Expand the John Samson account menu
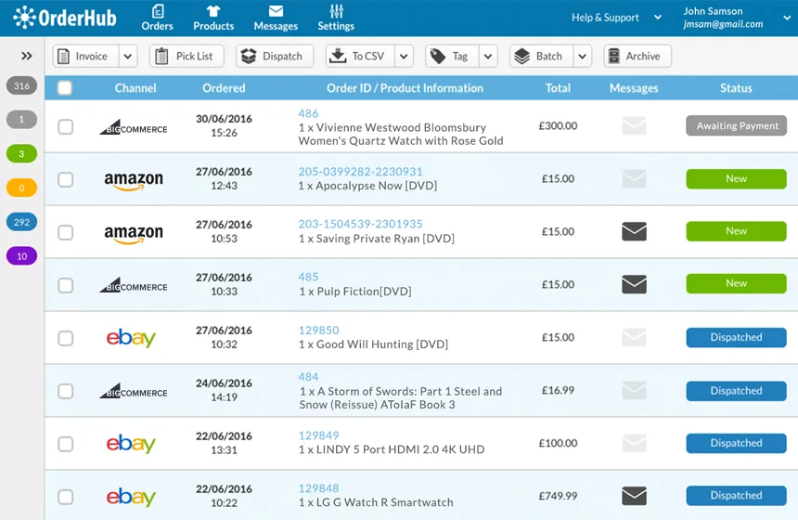 [x=787, y=18]
